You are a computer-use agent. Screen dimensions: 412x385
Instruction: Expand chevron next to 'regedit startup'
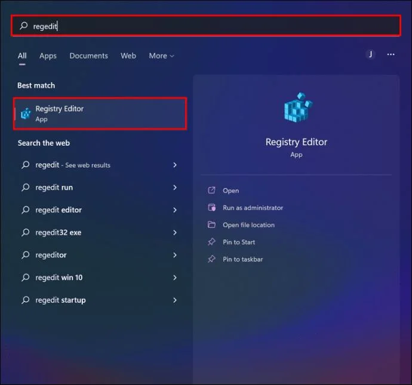click(x=175, y=300)
